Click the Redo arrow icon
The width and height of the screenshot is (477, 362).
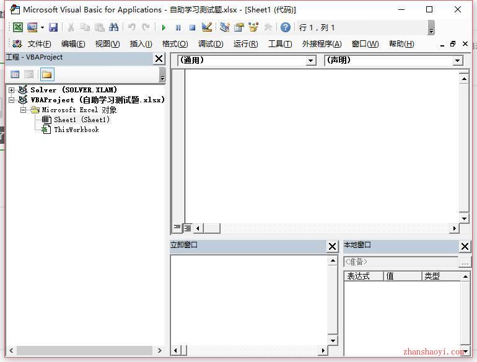(x=146, y=28)
